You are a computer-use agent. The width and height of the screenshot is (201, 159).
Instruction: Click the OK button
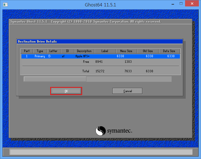66,91
